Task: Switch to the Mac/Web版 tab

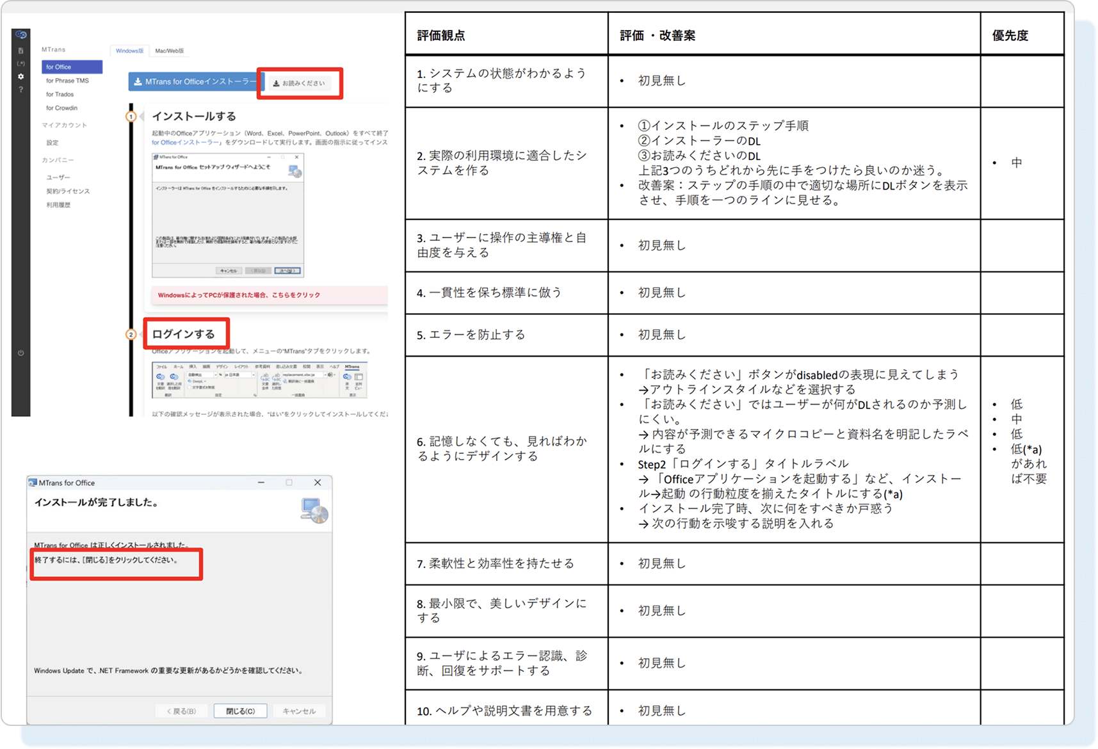Action: [x=169, y=51]
